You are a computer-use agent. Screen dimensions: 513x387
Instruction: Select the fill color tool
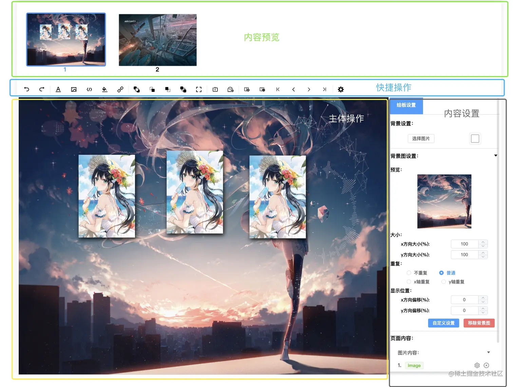pyautogui.click(x=104, y=89)
